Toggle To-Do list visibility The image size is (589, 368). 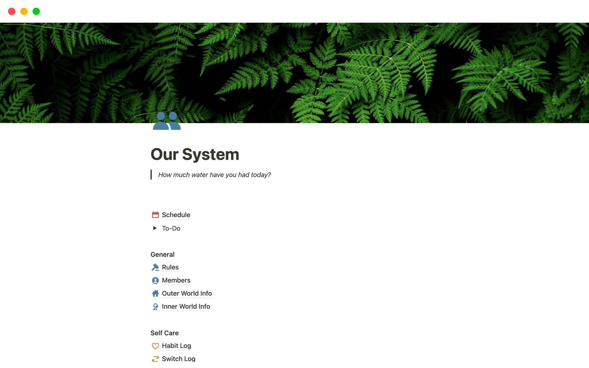[155, 228]
